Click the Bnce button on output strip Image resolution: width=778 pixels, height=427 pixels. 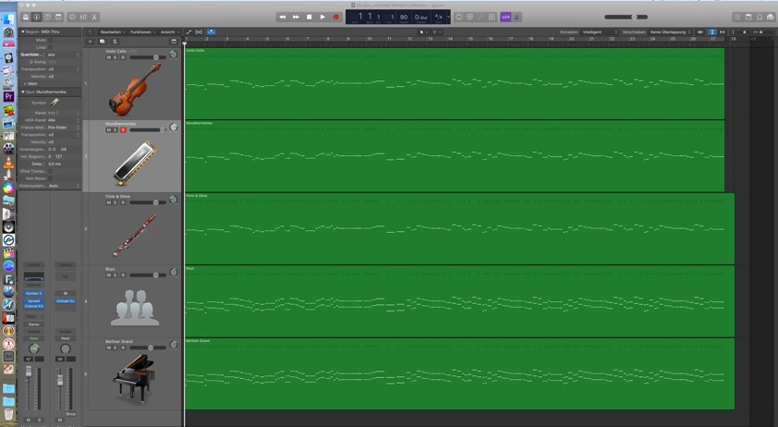coord(71,413)
